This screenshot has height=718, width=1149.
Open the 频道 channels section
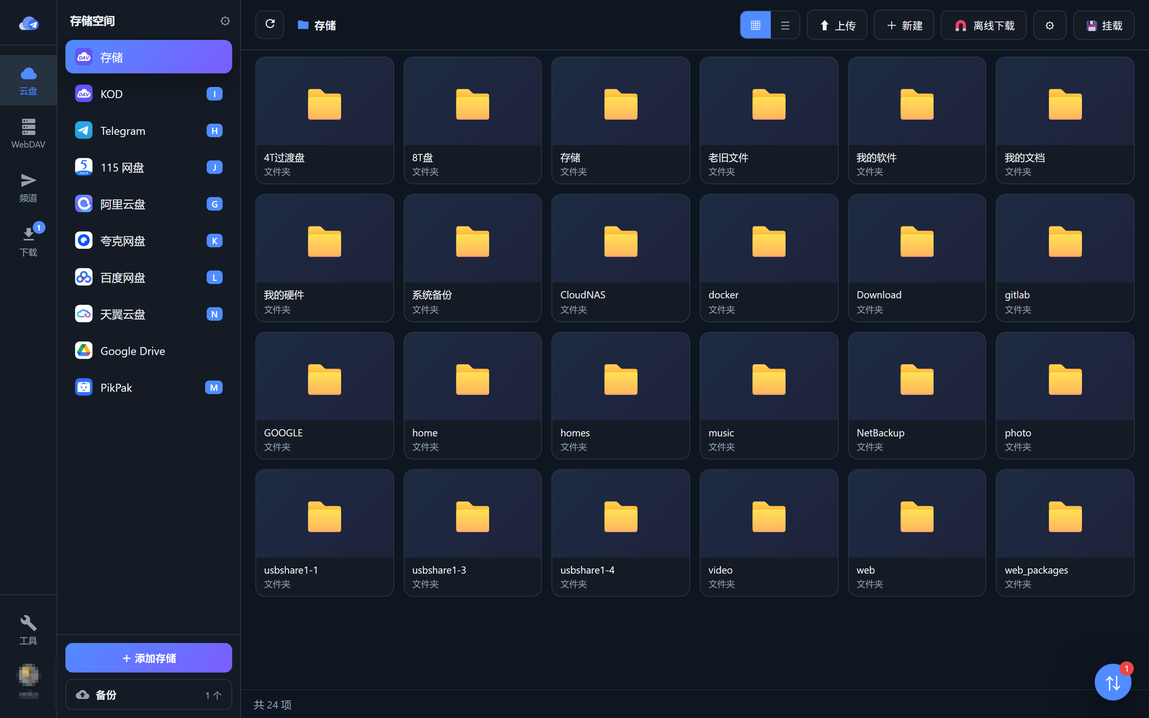coord(28,188)
